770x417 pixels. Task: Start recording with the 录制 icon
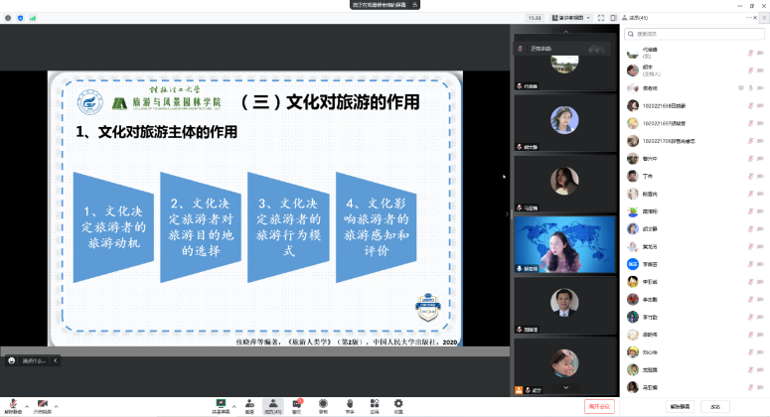(x=323, y=405)
